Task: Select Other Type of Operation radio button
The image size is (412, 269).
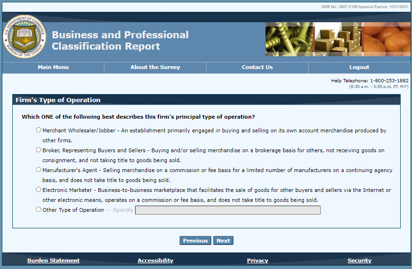Action: point(39,209)
